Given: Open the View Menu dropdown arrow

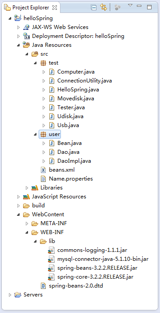Looking at the screenshot, I should (130, 5).
